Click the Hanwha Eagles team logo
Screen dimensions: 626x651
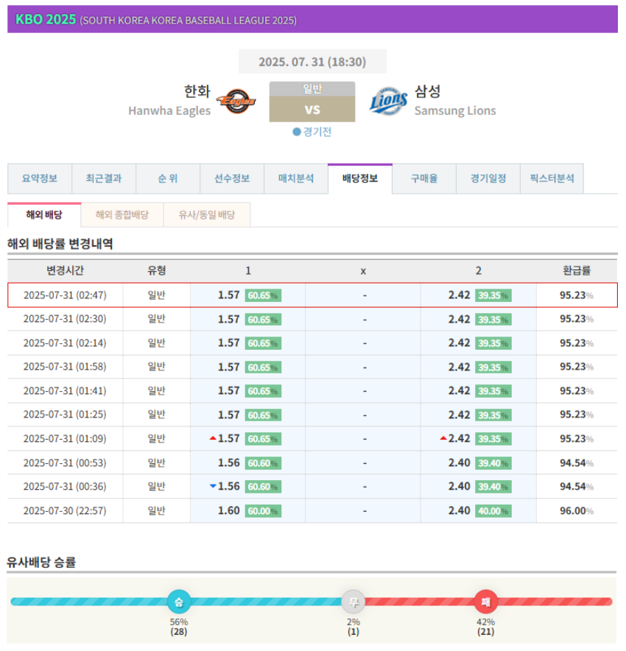[236, 101]
